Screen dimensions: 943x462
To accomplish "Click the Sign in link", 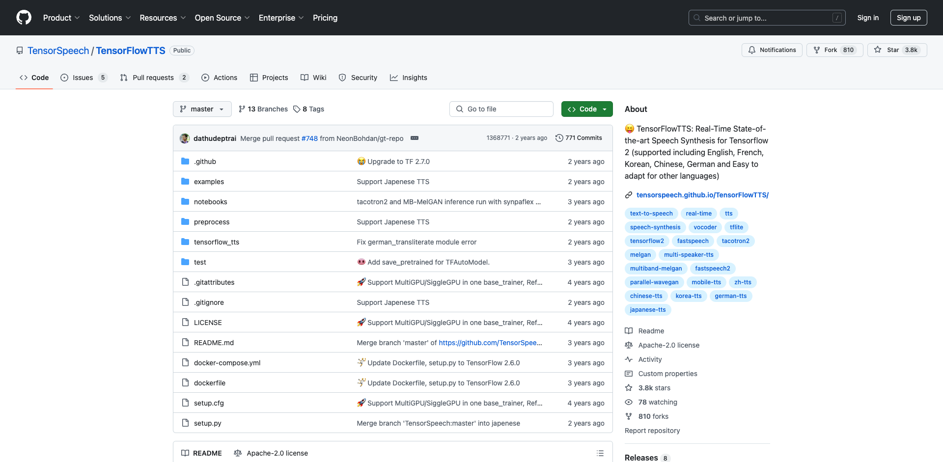I will pos(868,18).
